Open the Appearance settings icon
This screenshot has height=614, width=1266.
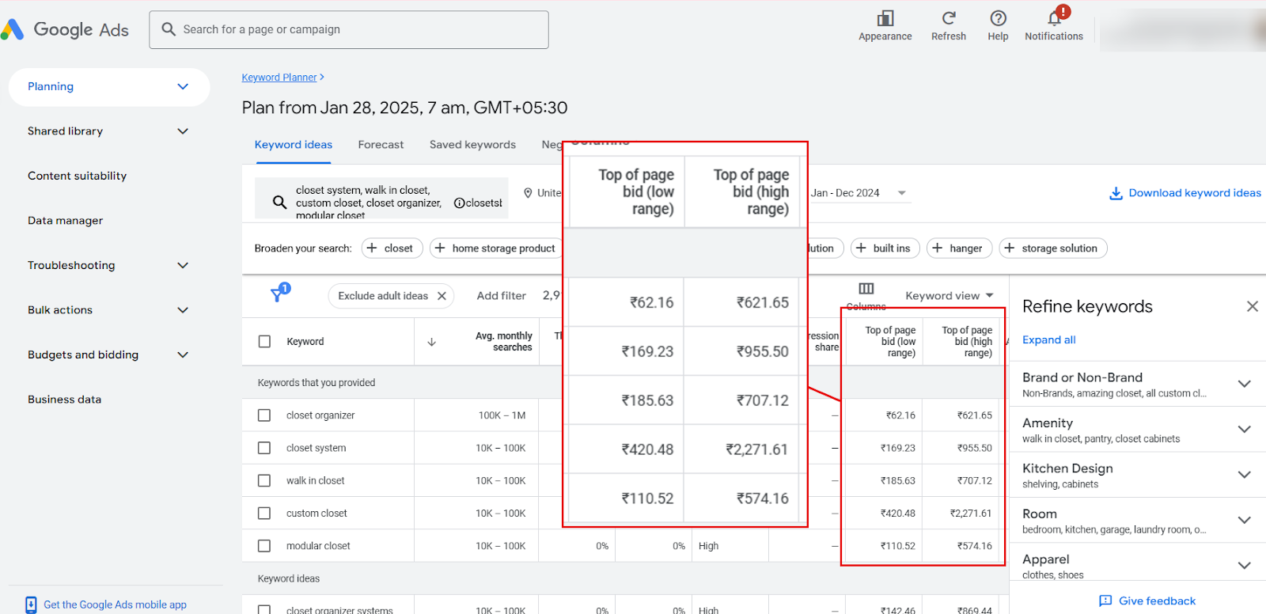885,18
